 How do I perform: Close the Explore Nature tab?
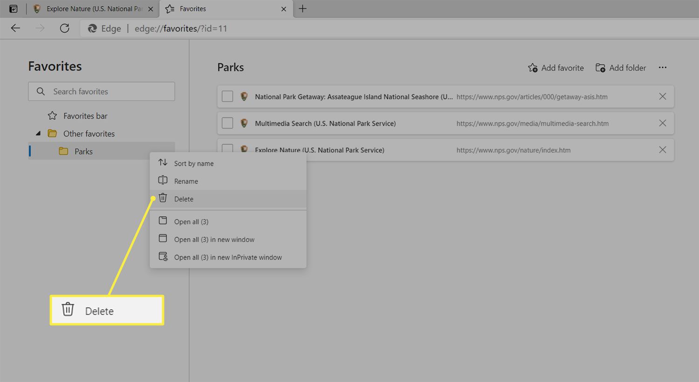click(x=150, y=9)
